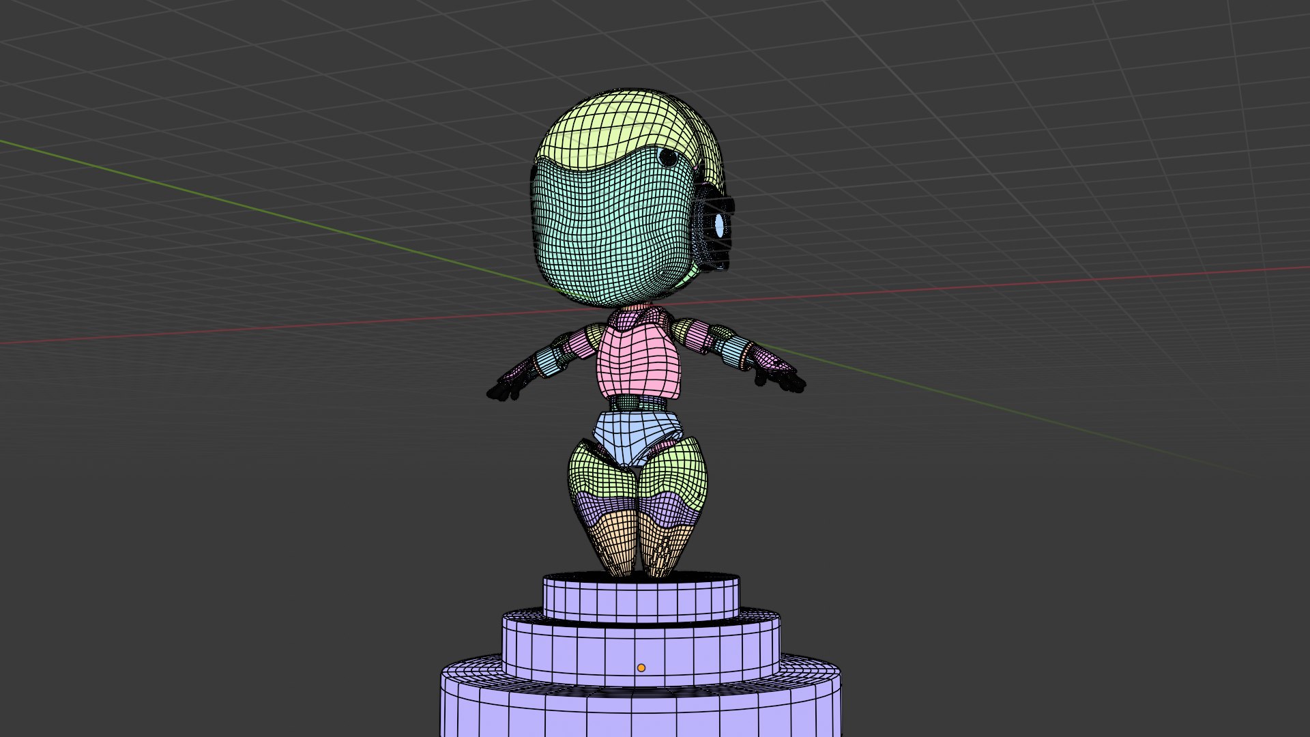This screenshot has width=1310, height=737.
Task: Click the orange origin dot on the pedestal
Action: click(x=641, y=667)
